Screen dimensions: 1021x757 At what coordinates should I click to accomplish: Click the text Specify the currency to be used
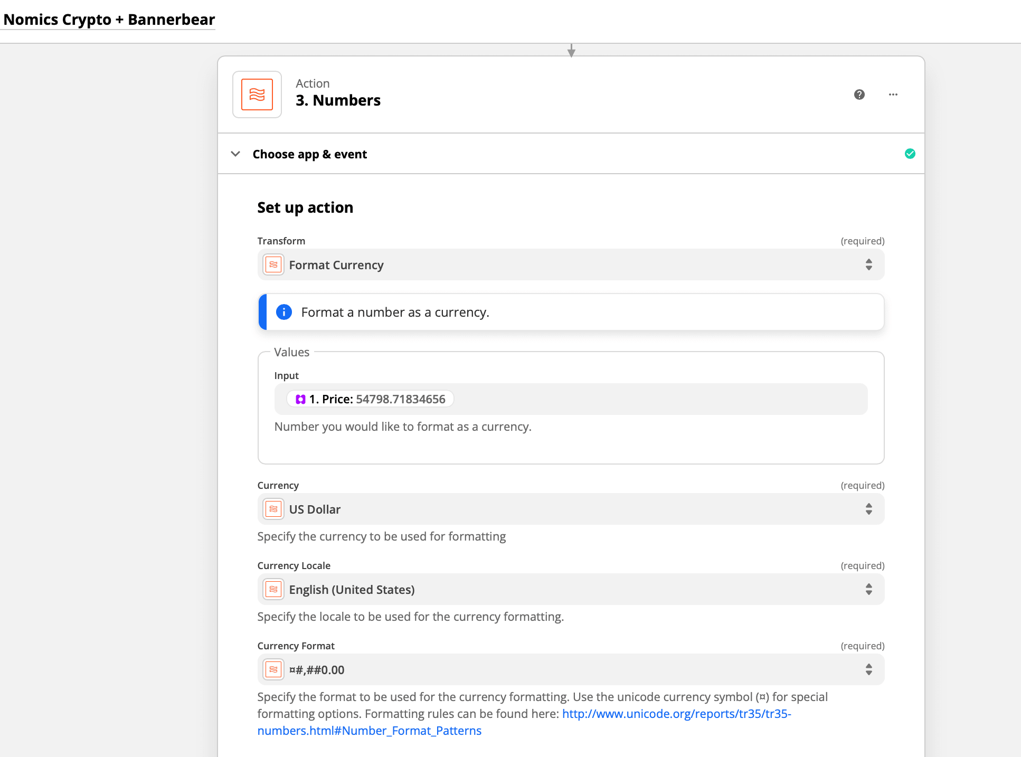(382, 536)
